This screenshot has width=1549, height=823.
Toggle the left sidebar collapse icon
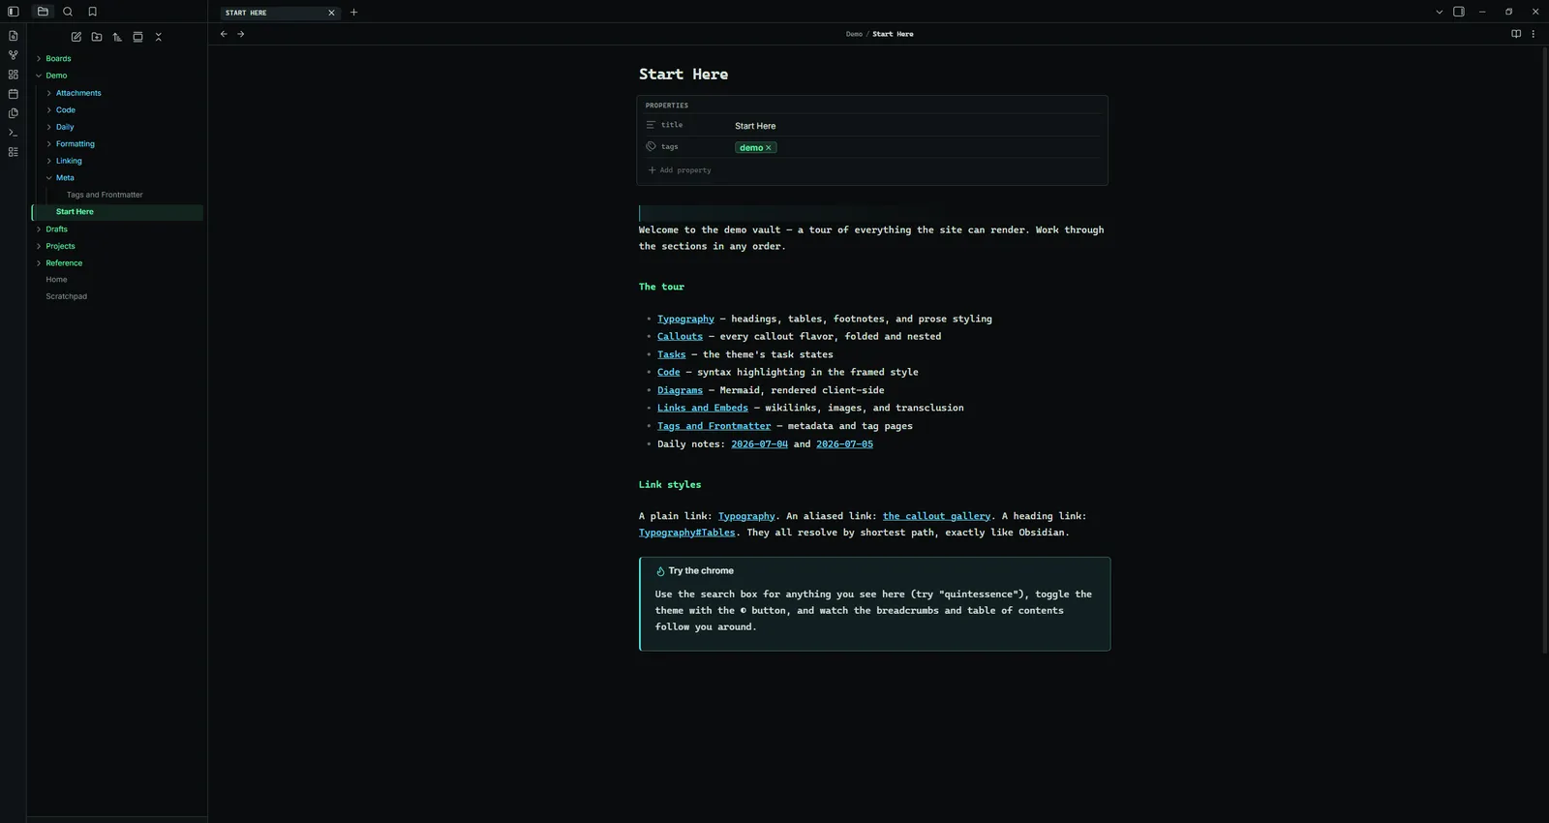[x=14, y=12]
